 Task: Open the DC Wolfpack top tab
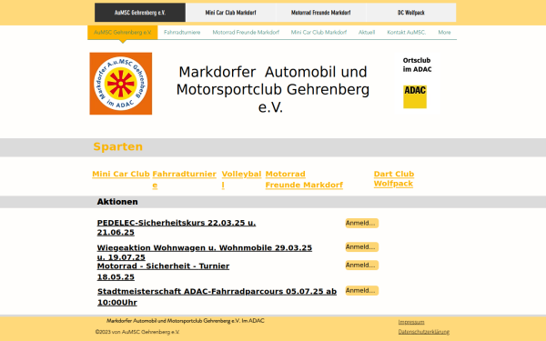click(x=411, y=13)
